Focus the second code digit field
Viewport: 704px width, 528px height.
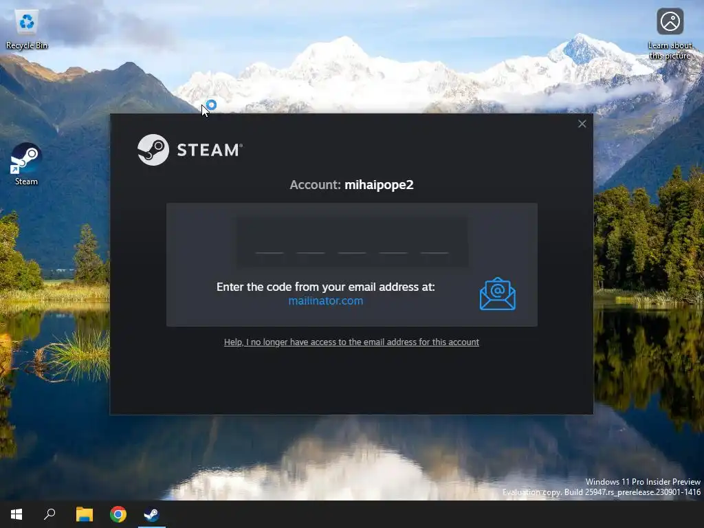pyautogui.click(x=311, y=242)
